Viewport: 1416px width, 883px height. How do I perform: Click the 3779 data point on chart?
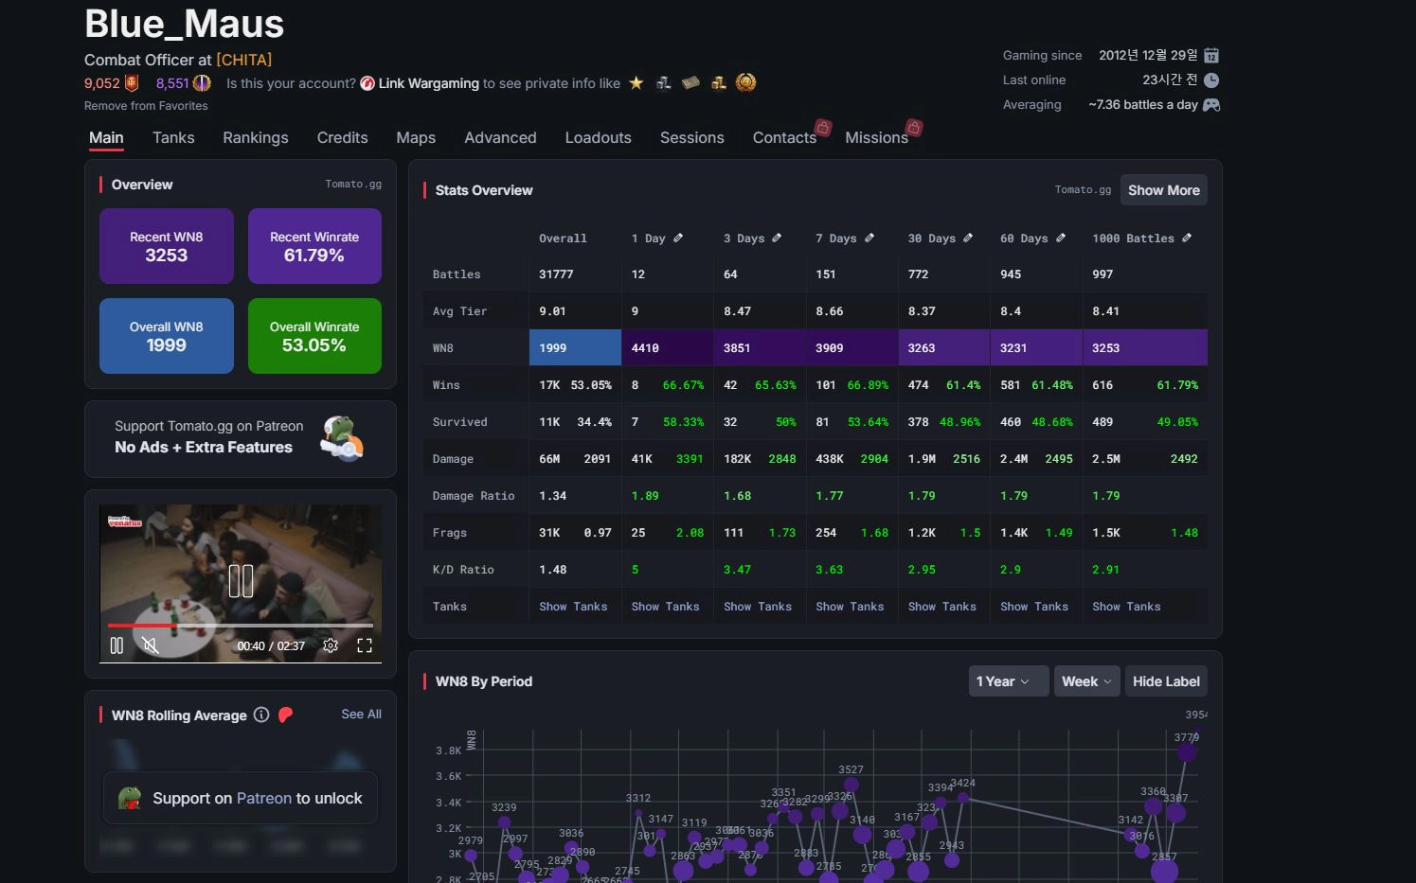(x=1186, y=752)
